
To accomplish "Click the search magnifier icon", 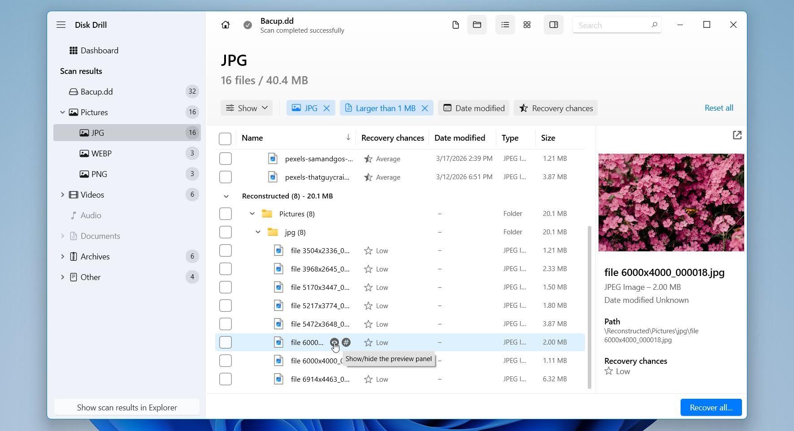I will (655, 25).
